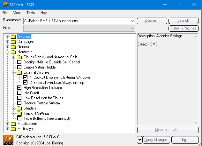Click the Shaders folder icon
The width and height of the screenshot is (202, 146).
pos(19,108)
